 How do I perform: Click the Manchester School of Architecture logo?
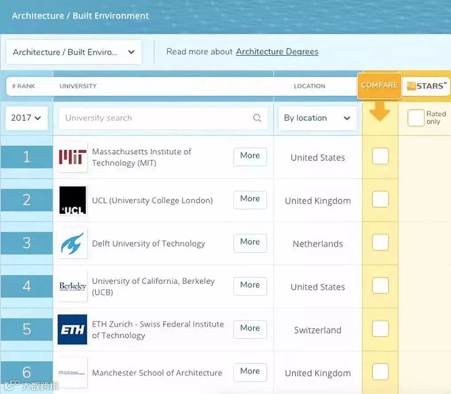click(72, 373)
